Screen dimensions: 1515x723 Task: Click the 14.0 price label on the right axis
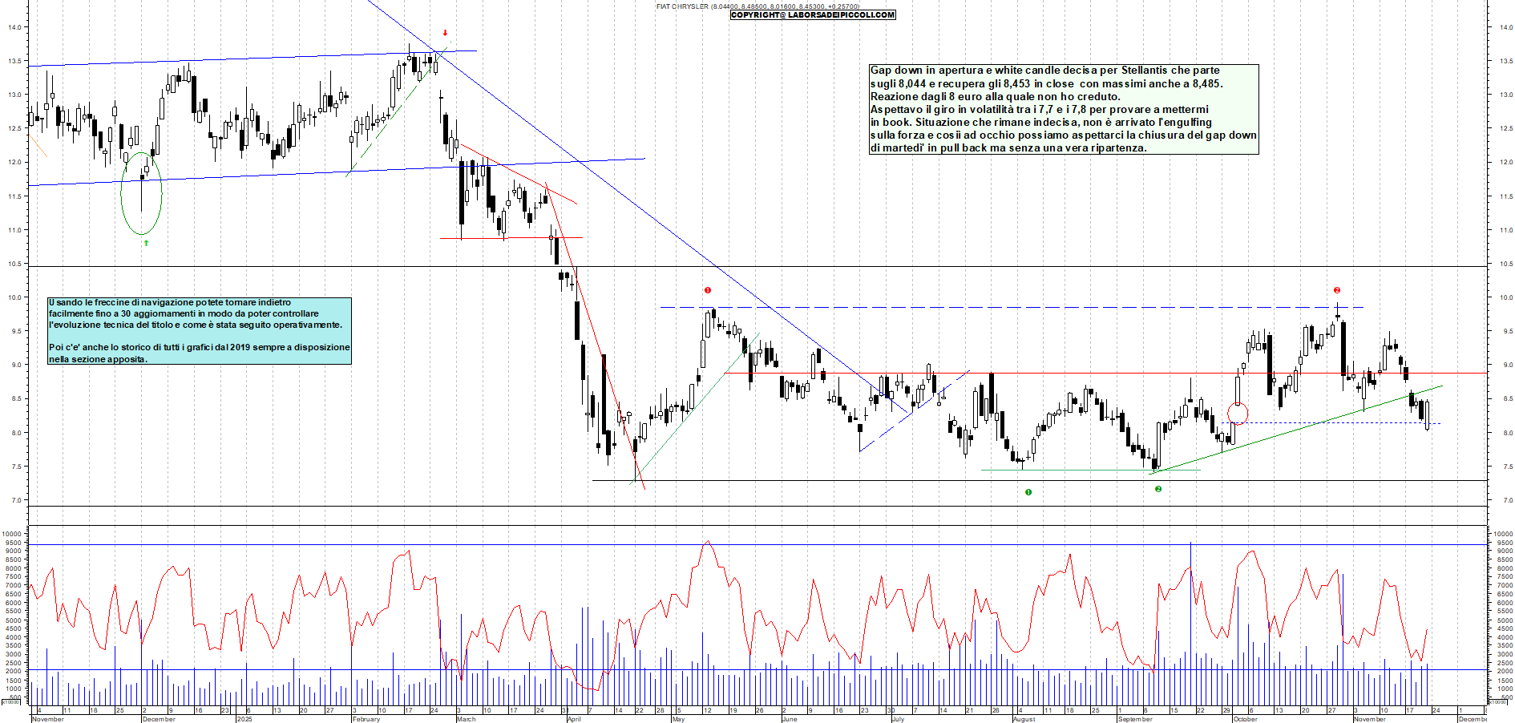(x=1505, y=27)
